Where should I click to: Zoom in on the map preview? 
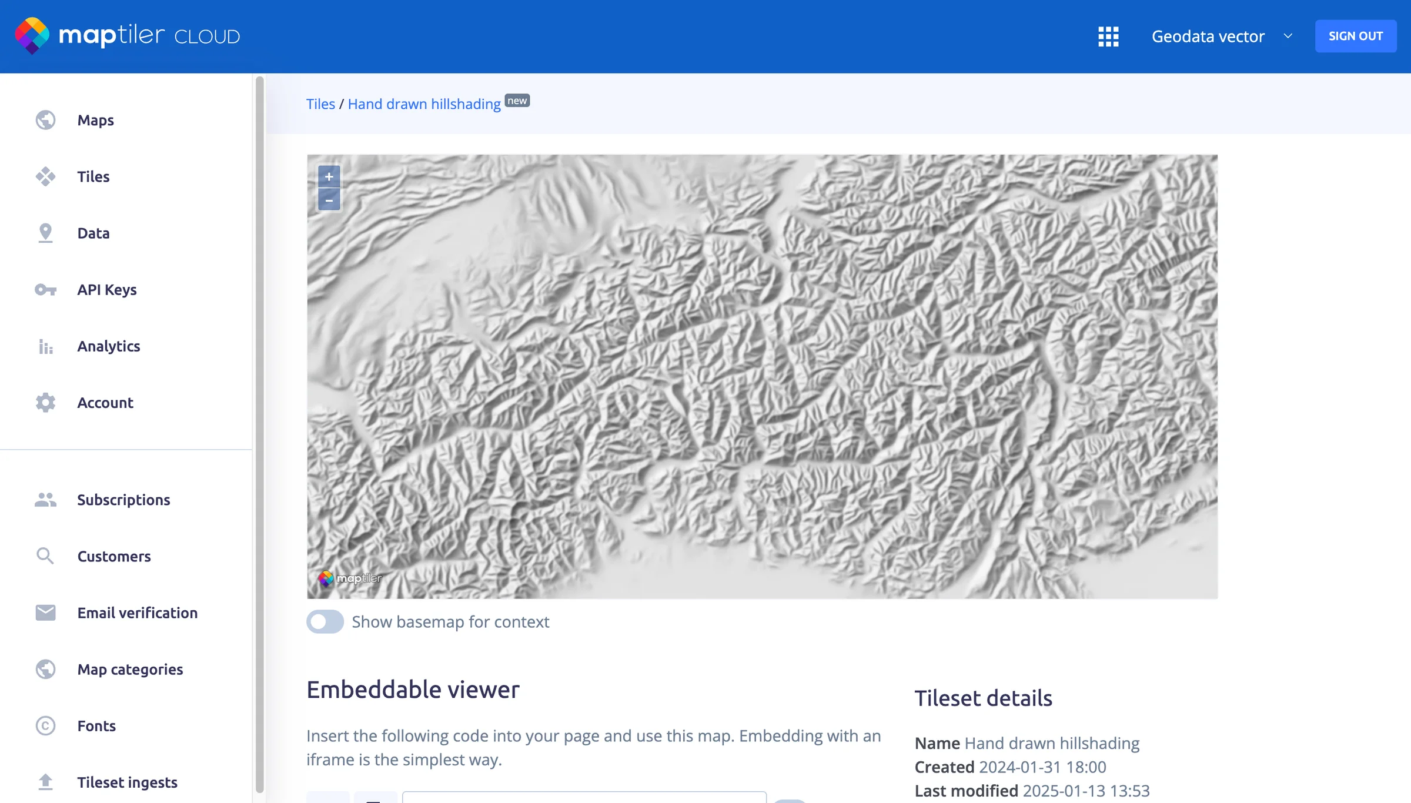[x=329, y=176]
